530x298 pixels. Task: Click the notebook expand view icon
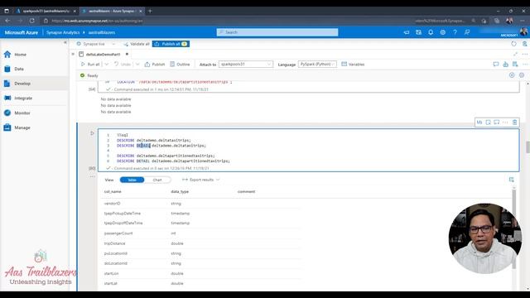[515, 54]
